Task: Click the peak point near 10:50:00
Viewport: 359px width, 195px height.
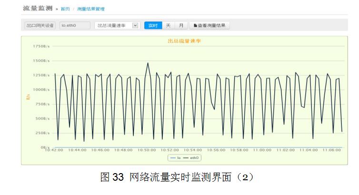Action: tap(148, 63)
